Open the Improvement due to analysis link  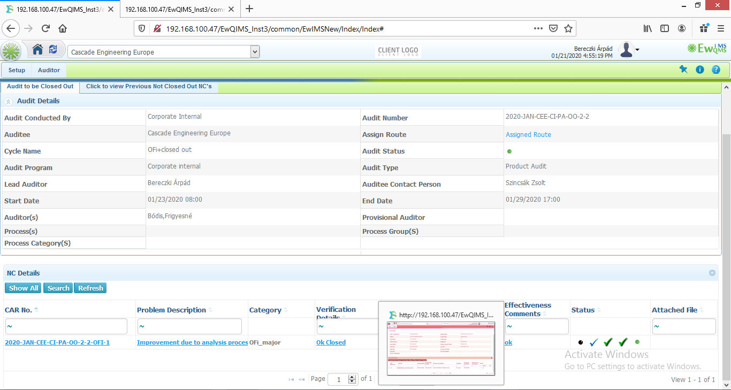coord(192,342)
